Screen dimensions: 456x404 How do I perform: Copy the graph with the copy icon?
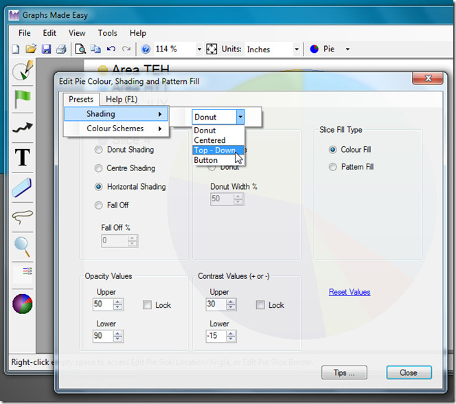point(95,49)
